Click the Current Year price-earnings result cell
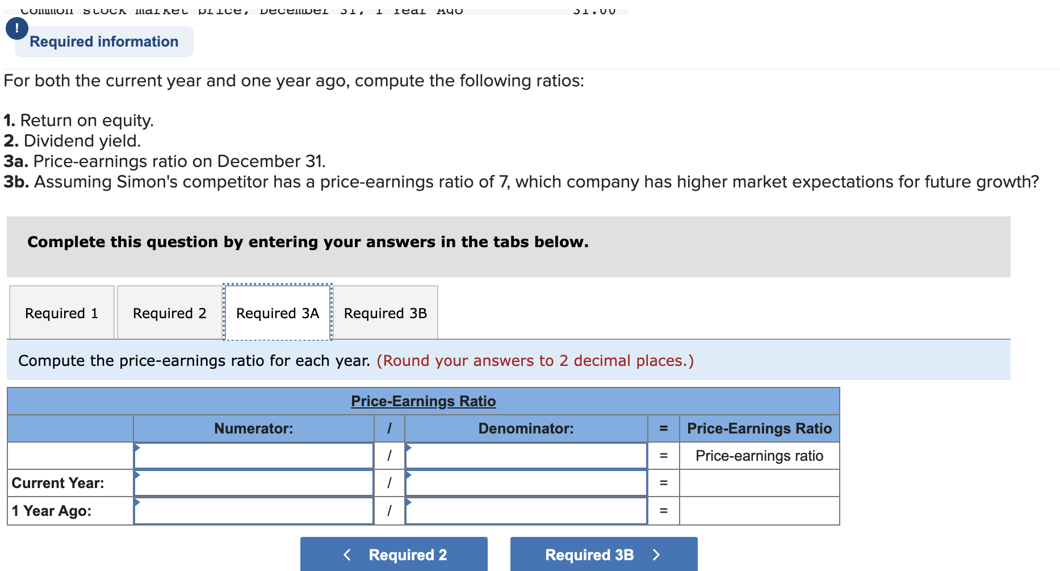 pos(760,483)
